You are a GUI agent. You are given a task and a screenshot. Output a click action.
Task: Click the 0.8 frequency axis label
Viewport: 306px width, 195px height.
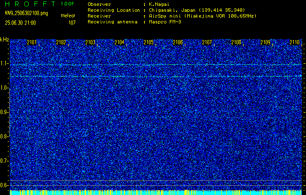point(4,136)
